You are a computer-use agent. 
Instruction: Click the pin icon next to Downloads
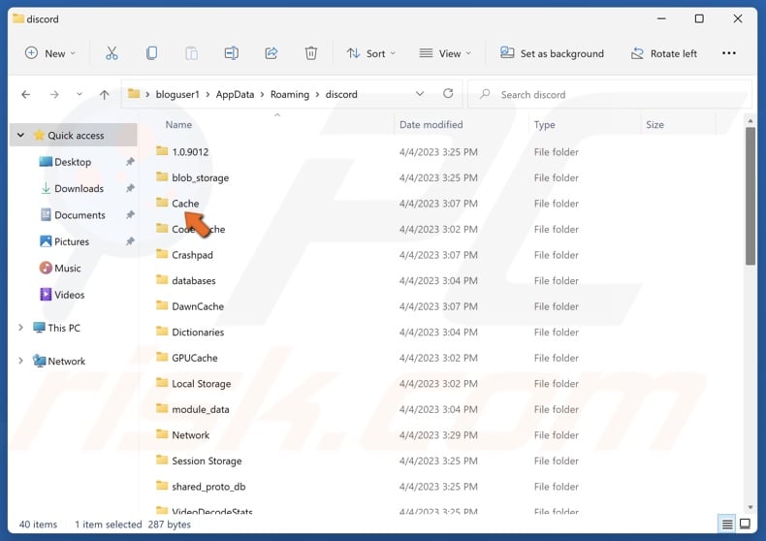(x=130, y=188)
